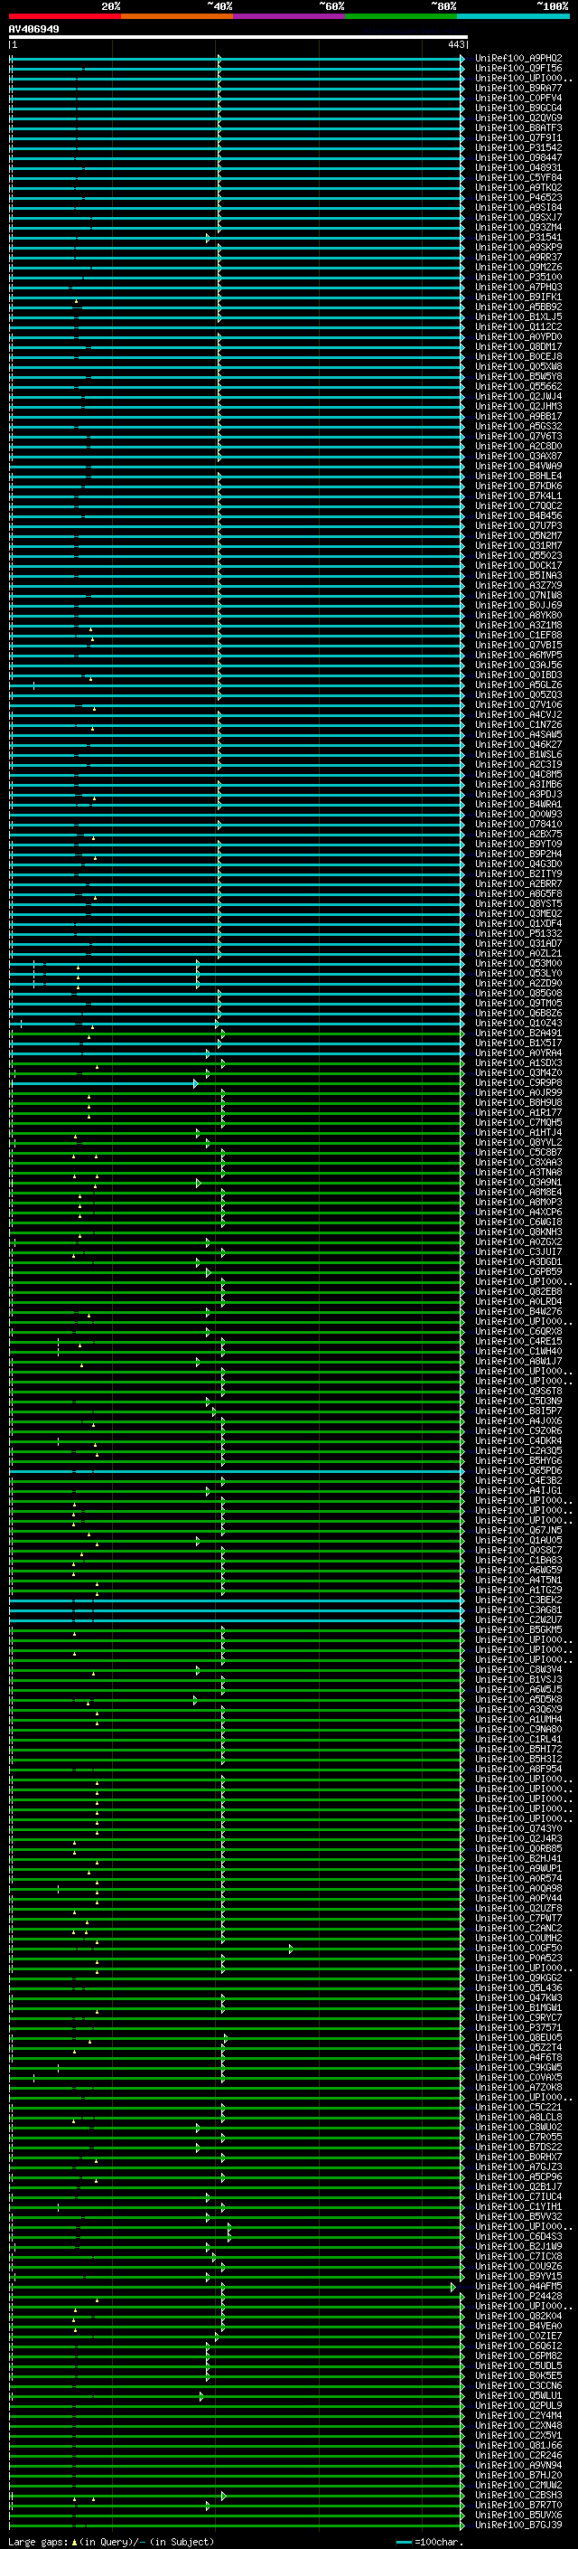Select the UniRef100_B0CEJ8 entry
The height and width of the screenshot is (2549, 578).
518,356
